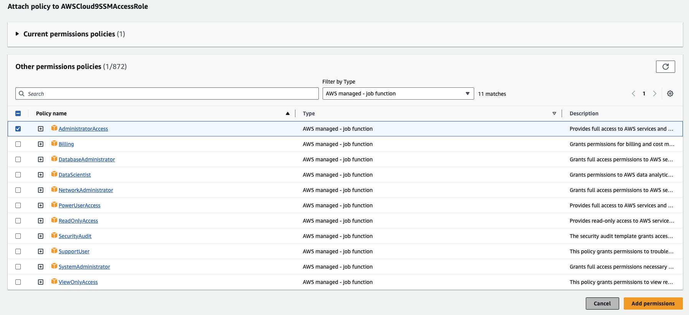Click orange policy icon beside SecurityAudit
The height and width of the screenshot is (315, 689).
point(54,235)
